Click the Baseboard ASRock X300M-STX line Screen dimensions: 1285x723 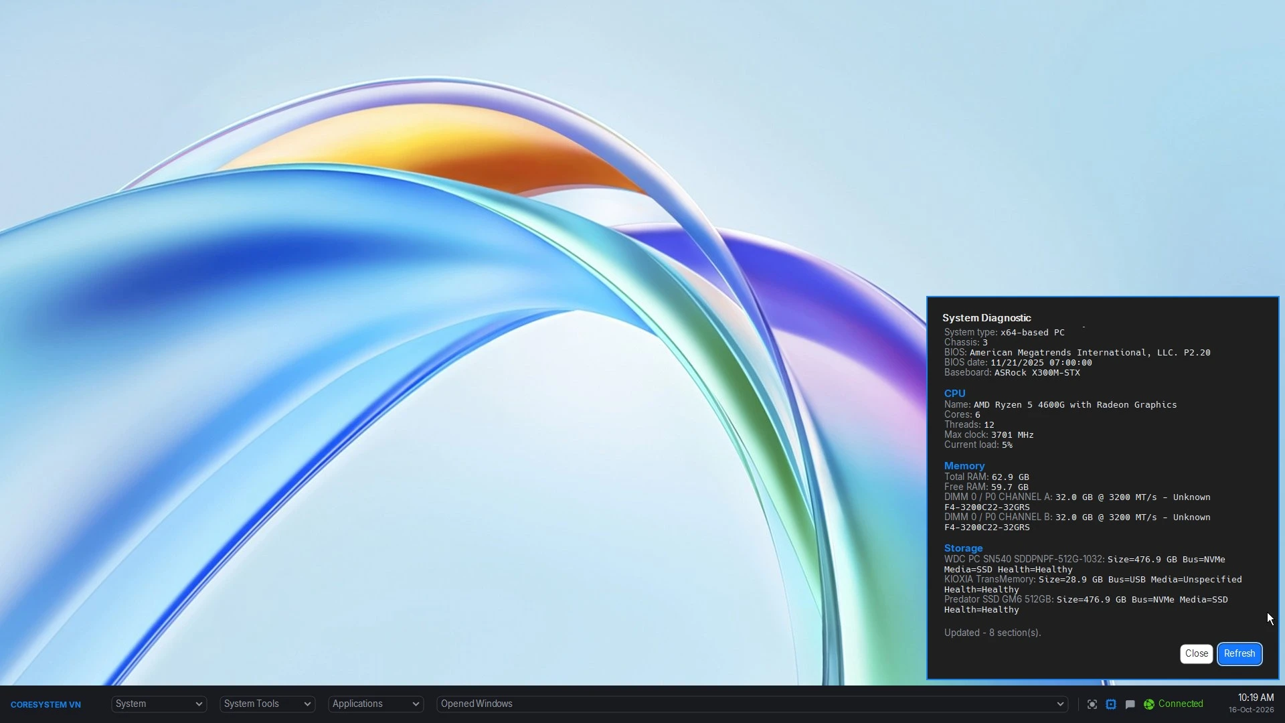[x=1012, y=373]
